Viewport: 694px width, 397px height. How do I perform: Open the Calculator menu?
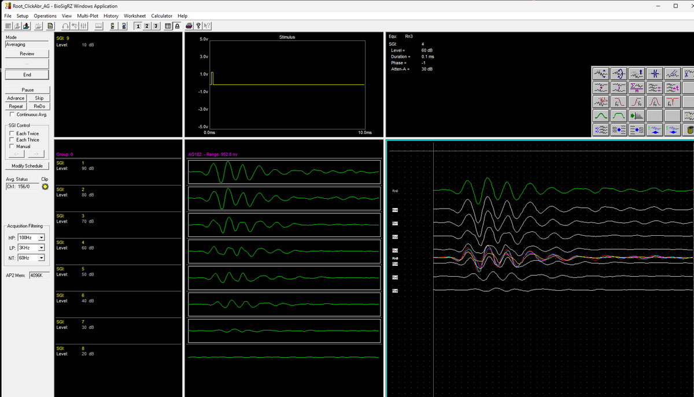[x=162, y=16]
